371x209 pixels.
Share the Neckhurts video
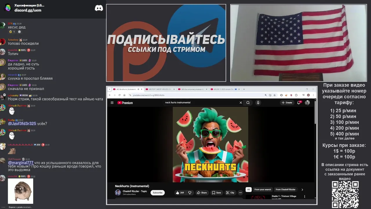click(202, 192)
